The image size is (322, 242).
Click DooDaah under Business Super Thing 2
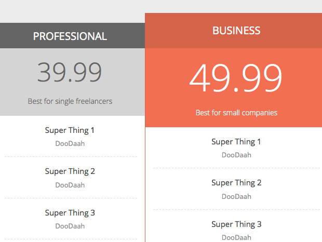(236, 196)
